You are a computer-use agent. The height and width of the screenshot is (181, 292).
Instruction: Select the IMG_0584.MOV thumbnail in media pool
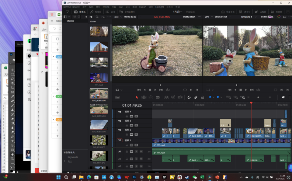pyautogui.click(x=99, y=94)
